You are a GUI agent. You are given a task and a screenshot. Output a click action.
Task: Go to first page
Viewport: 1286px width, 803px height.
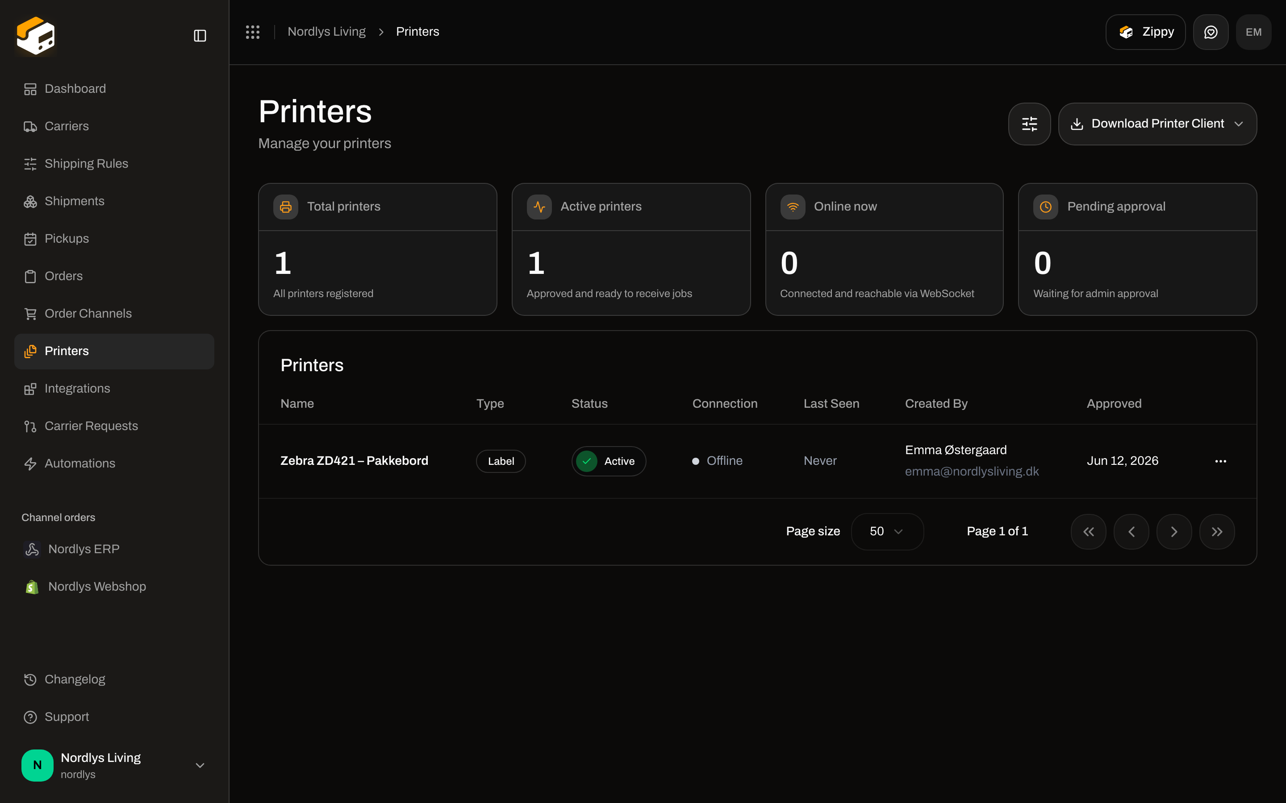click(1088, 532)
